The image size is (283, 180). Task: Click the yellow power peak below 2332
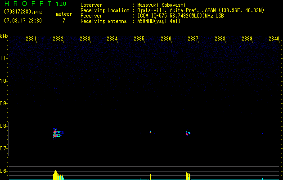58,175
